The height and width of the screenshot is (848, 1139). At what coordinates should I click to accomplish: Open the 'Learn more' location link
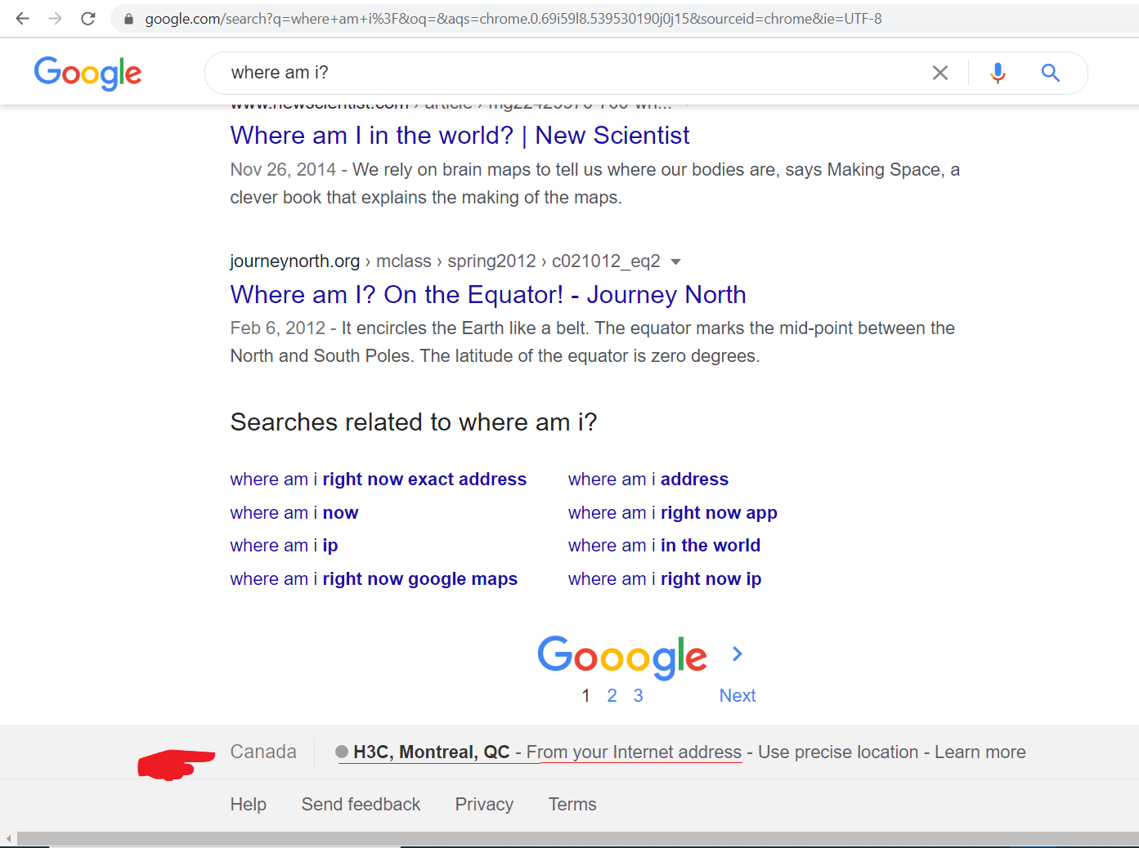pos(980,752)
